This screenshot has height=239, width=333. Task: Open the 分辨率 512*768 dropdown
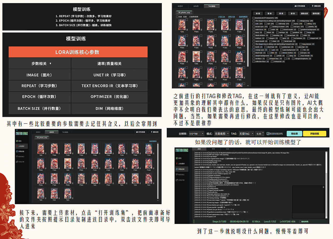(x=196, y=134)
